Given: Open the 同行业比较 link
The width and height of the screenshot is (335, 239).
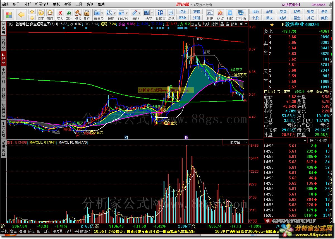Looking at the screenshot, I should (318, 141).
